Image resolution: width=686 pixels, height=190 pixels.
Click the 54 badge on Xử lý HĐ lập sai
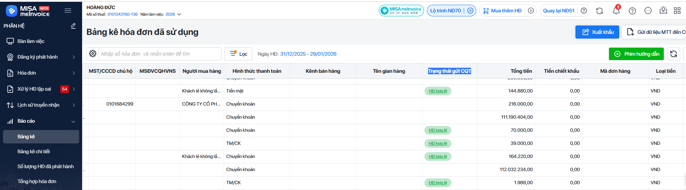point(65,89)
